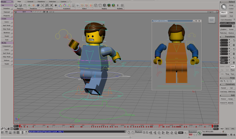
Task: Click the Parent constraint button
Action: (x=223, y=88)
